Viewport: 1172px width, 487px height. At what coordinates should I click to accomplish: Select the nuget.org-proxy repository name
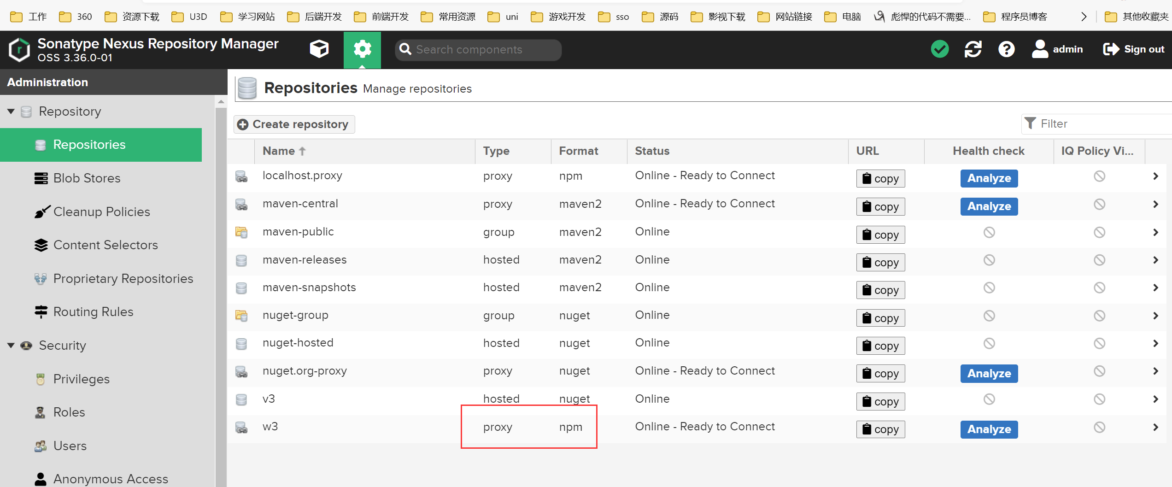[x=305, y=371]
